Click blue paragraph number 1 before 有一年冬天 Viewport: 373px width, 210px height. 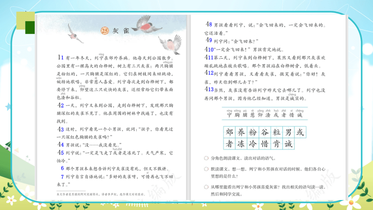pyautogui.click(x=62, y=58)
